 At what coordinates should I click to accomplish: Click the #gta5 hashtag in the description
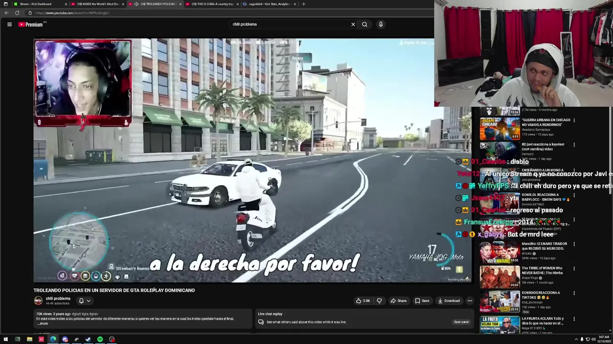coord(77,314)
